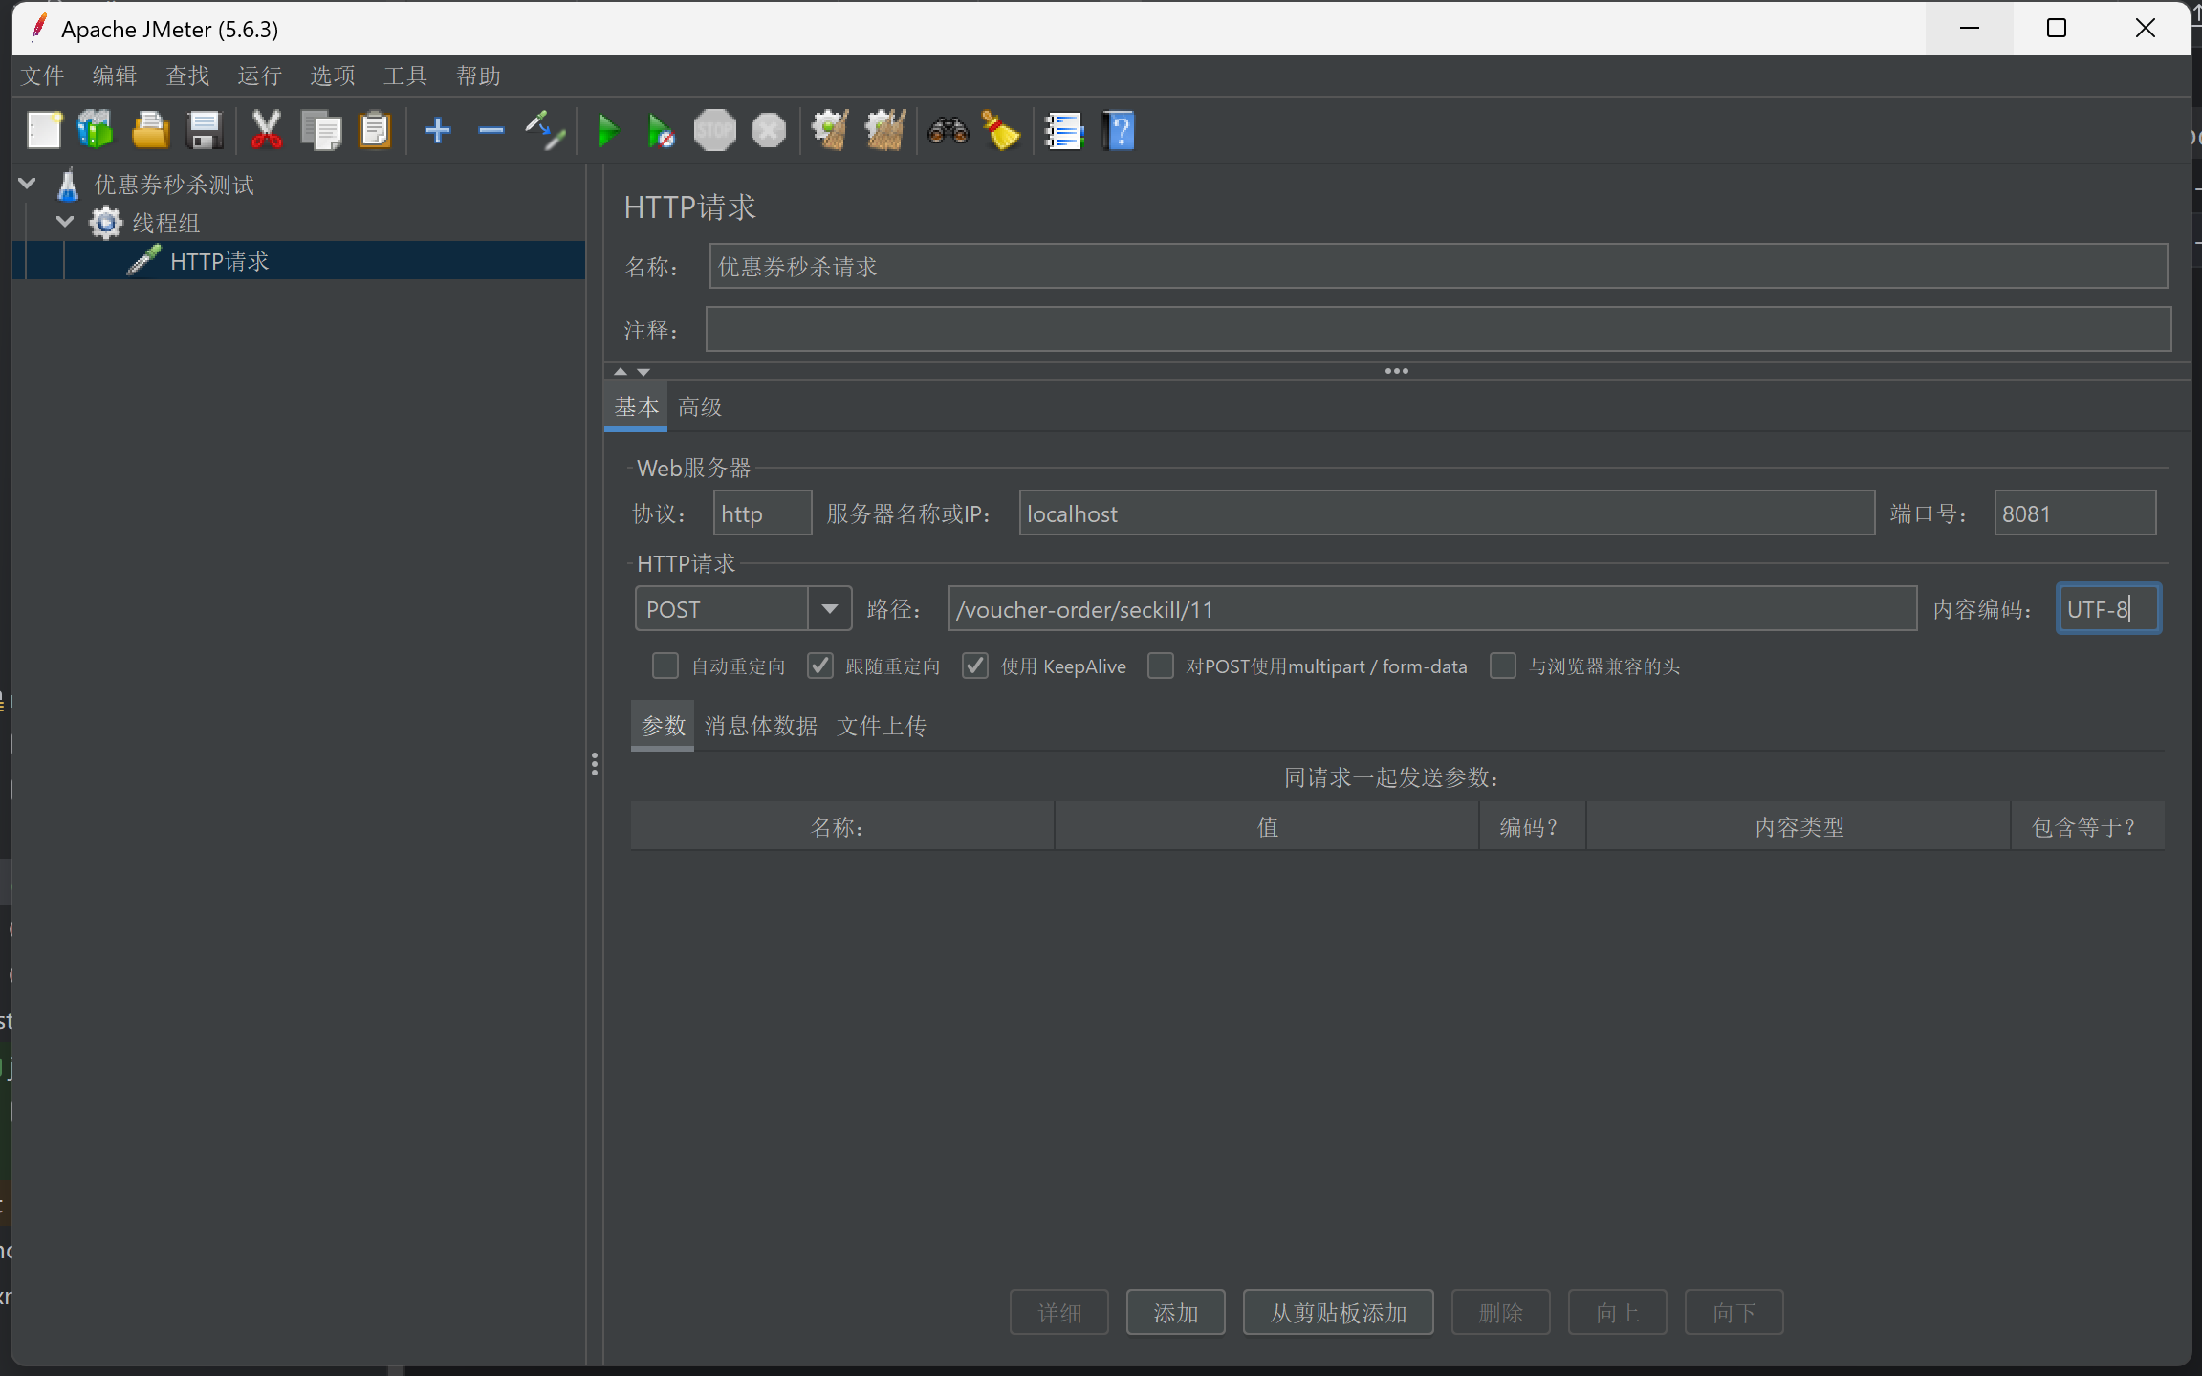The width and height of the screenshot is (2202, 1376).
Task: Open the 运行 menu
Action: tap(259, 76)
